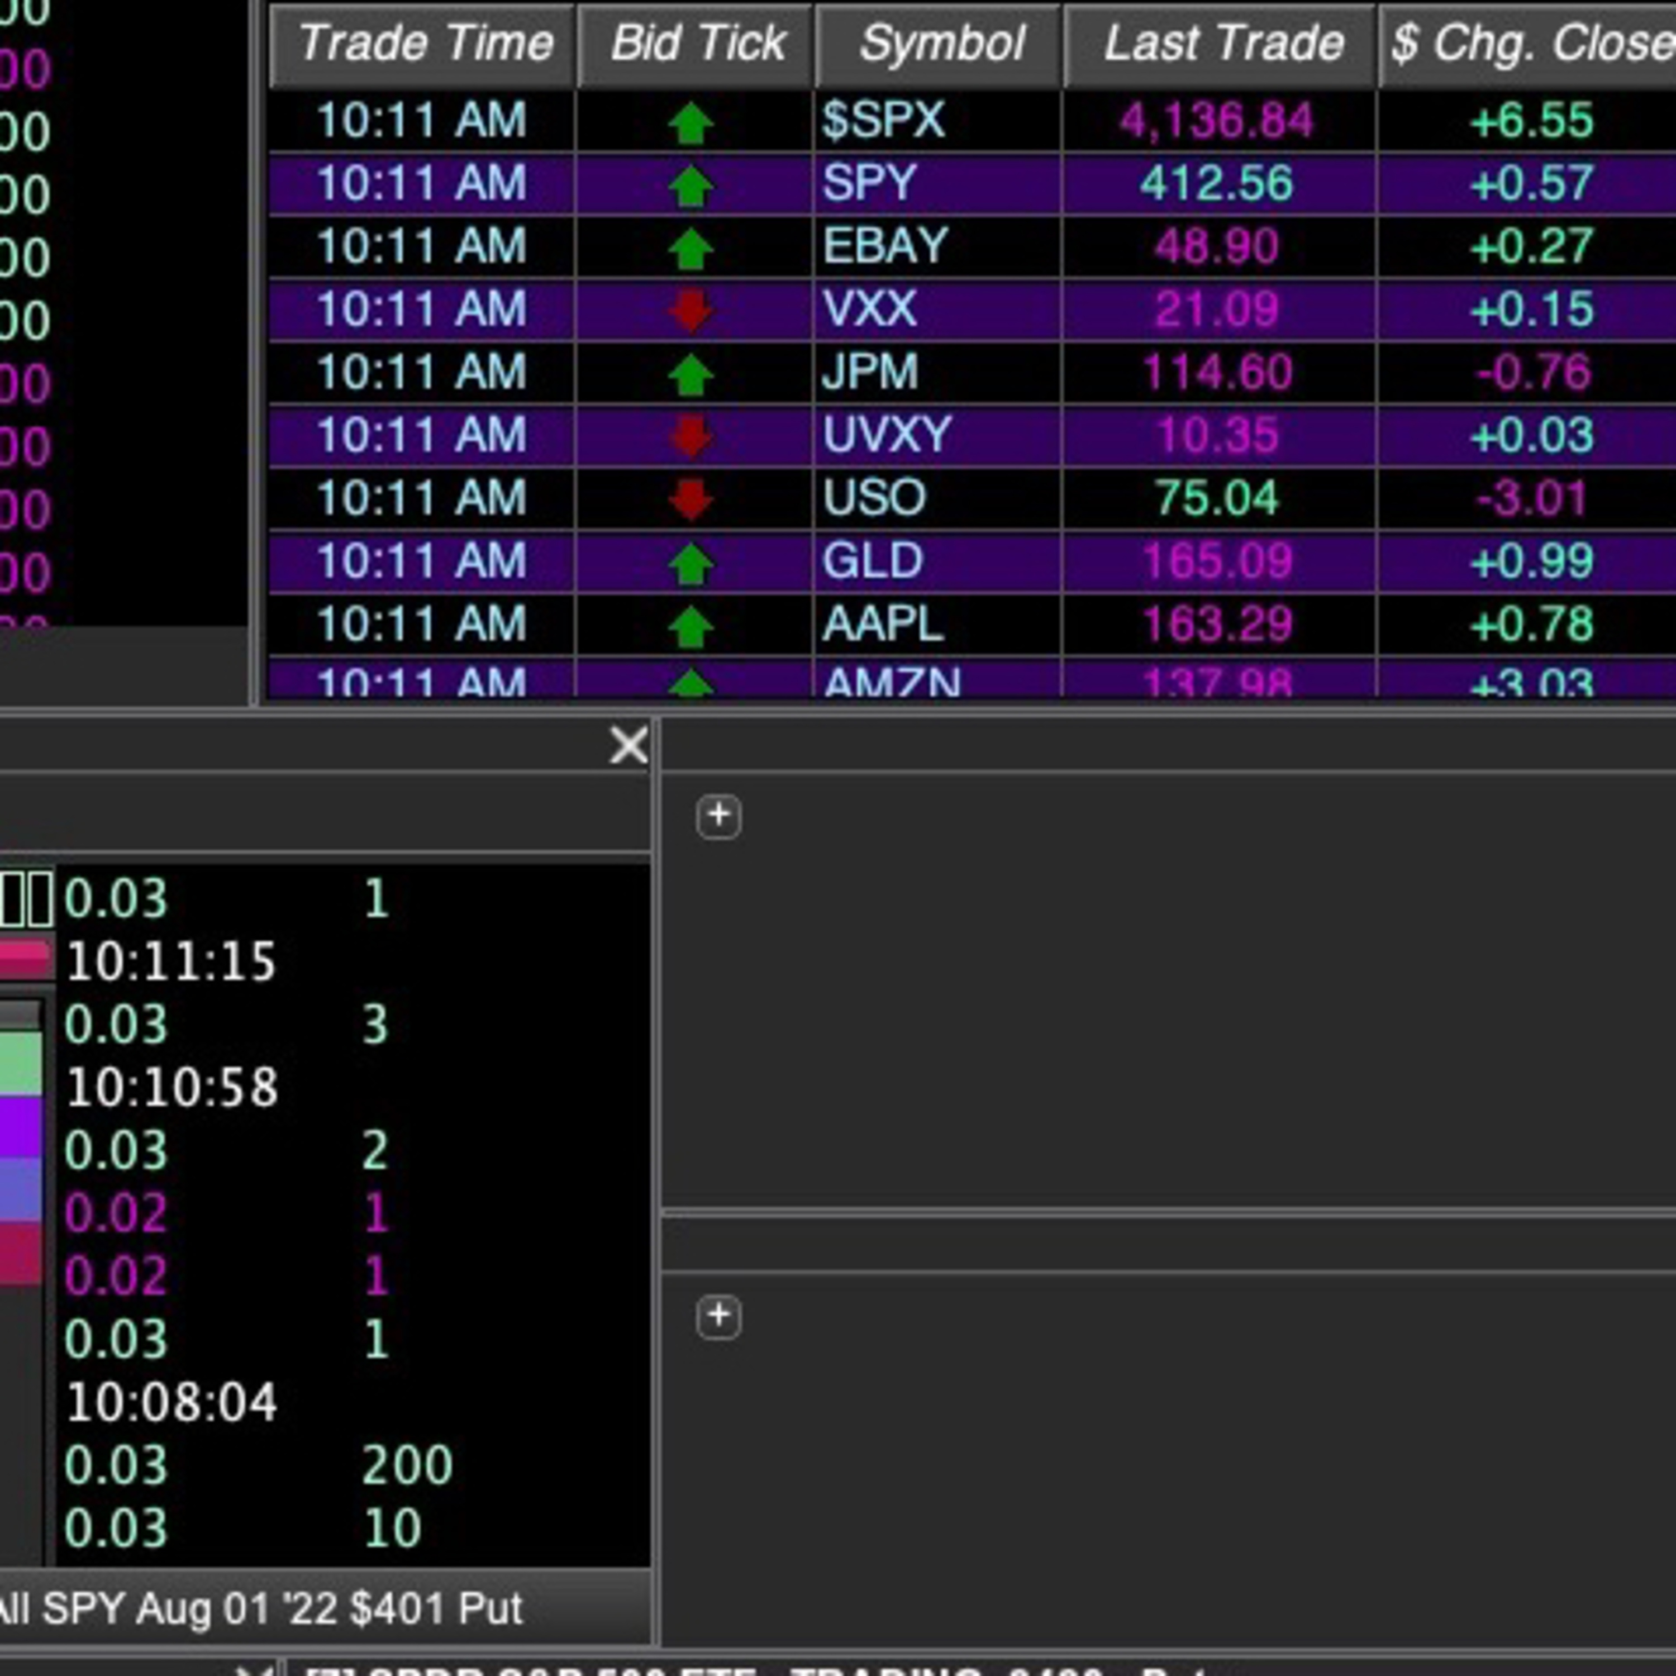Click the red bid tick arrow for USO

[691, 499]
